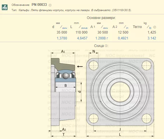Select the designation PN 00033

(39, 5)
